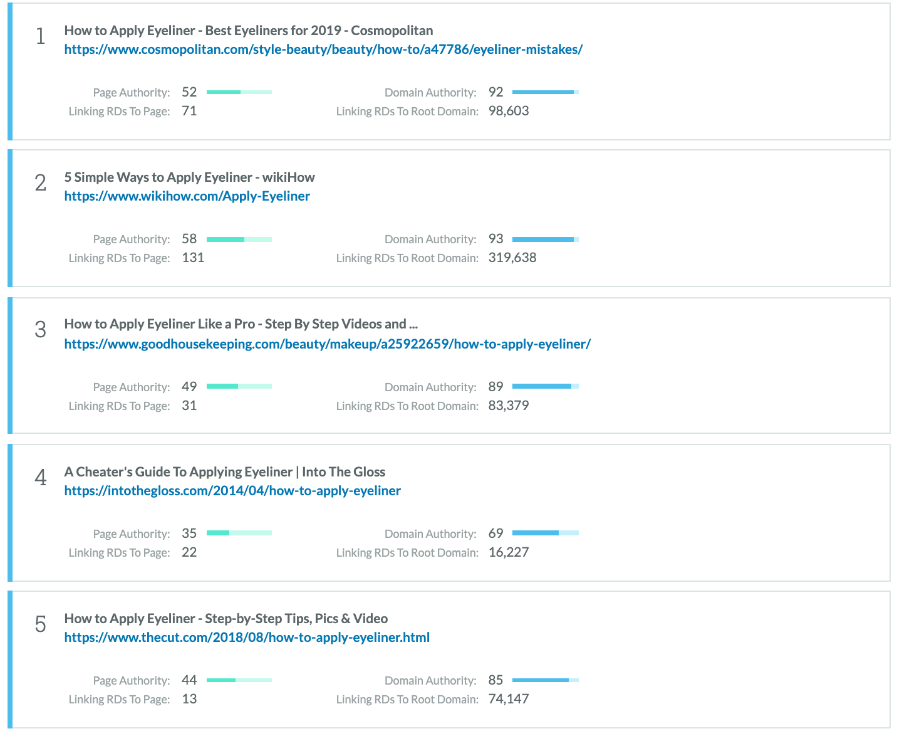Click the Page Authority value 52

(x=189, y=92)
